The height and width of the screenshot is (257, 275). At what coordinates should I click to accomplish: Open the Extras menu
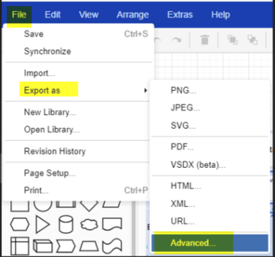pos(180,15)
